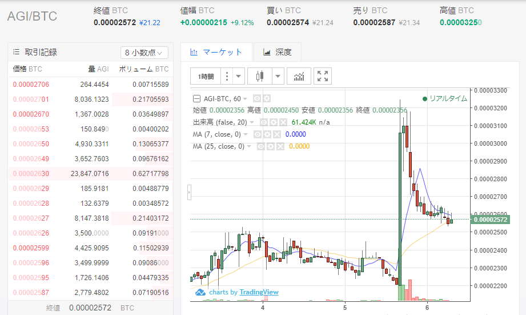The height and width of the screenshot is (315, 526).
Task: Open the 8 小数点 decimals dropdown
Action: 144,53
